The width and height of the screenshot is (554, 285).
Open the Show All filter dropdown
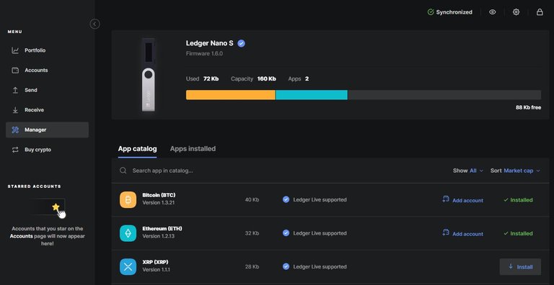(468, 171)
